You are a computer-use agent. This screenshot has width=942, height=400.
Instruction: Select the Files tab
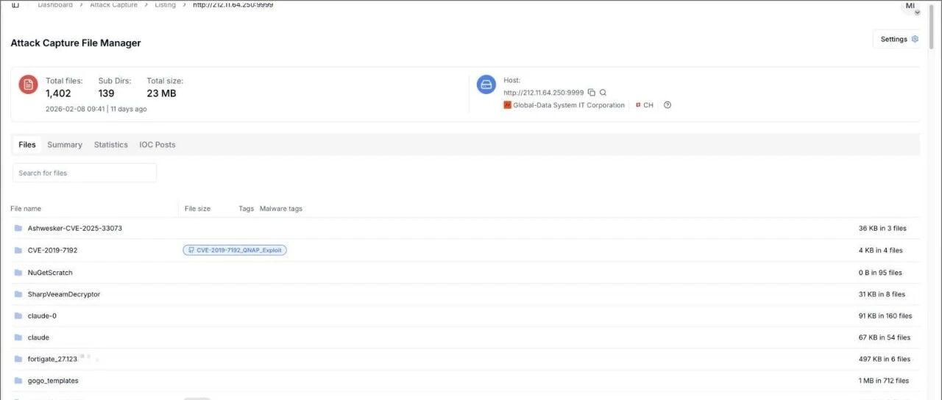pos(27,145)
